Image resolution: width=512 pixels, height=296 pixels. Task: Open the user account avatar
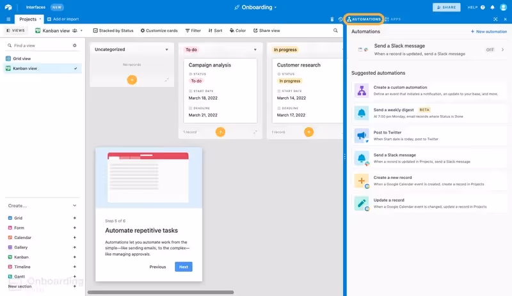(x=503, y=7)
